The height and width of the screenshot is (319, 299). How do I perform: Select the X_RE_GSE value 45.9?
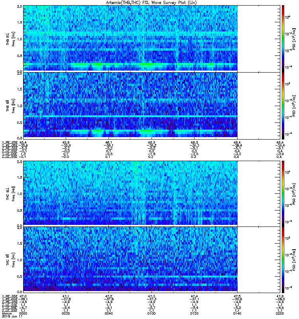point(66,142)
